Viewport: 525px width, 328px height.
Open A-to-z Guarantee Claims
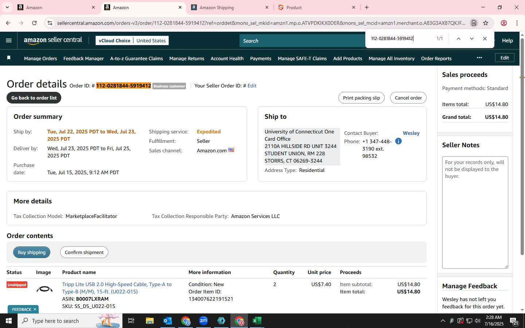[136, 58]
